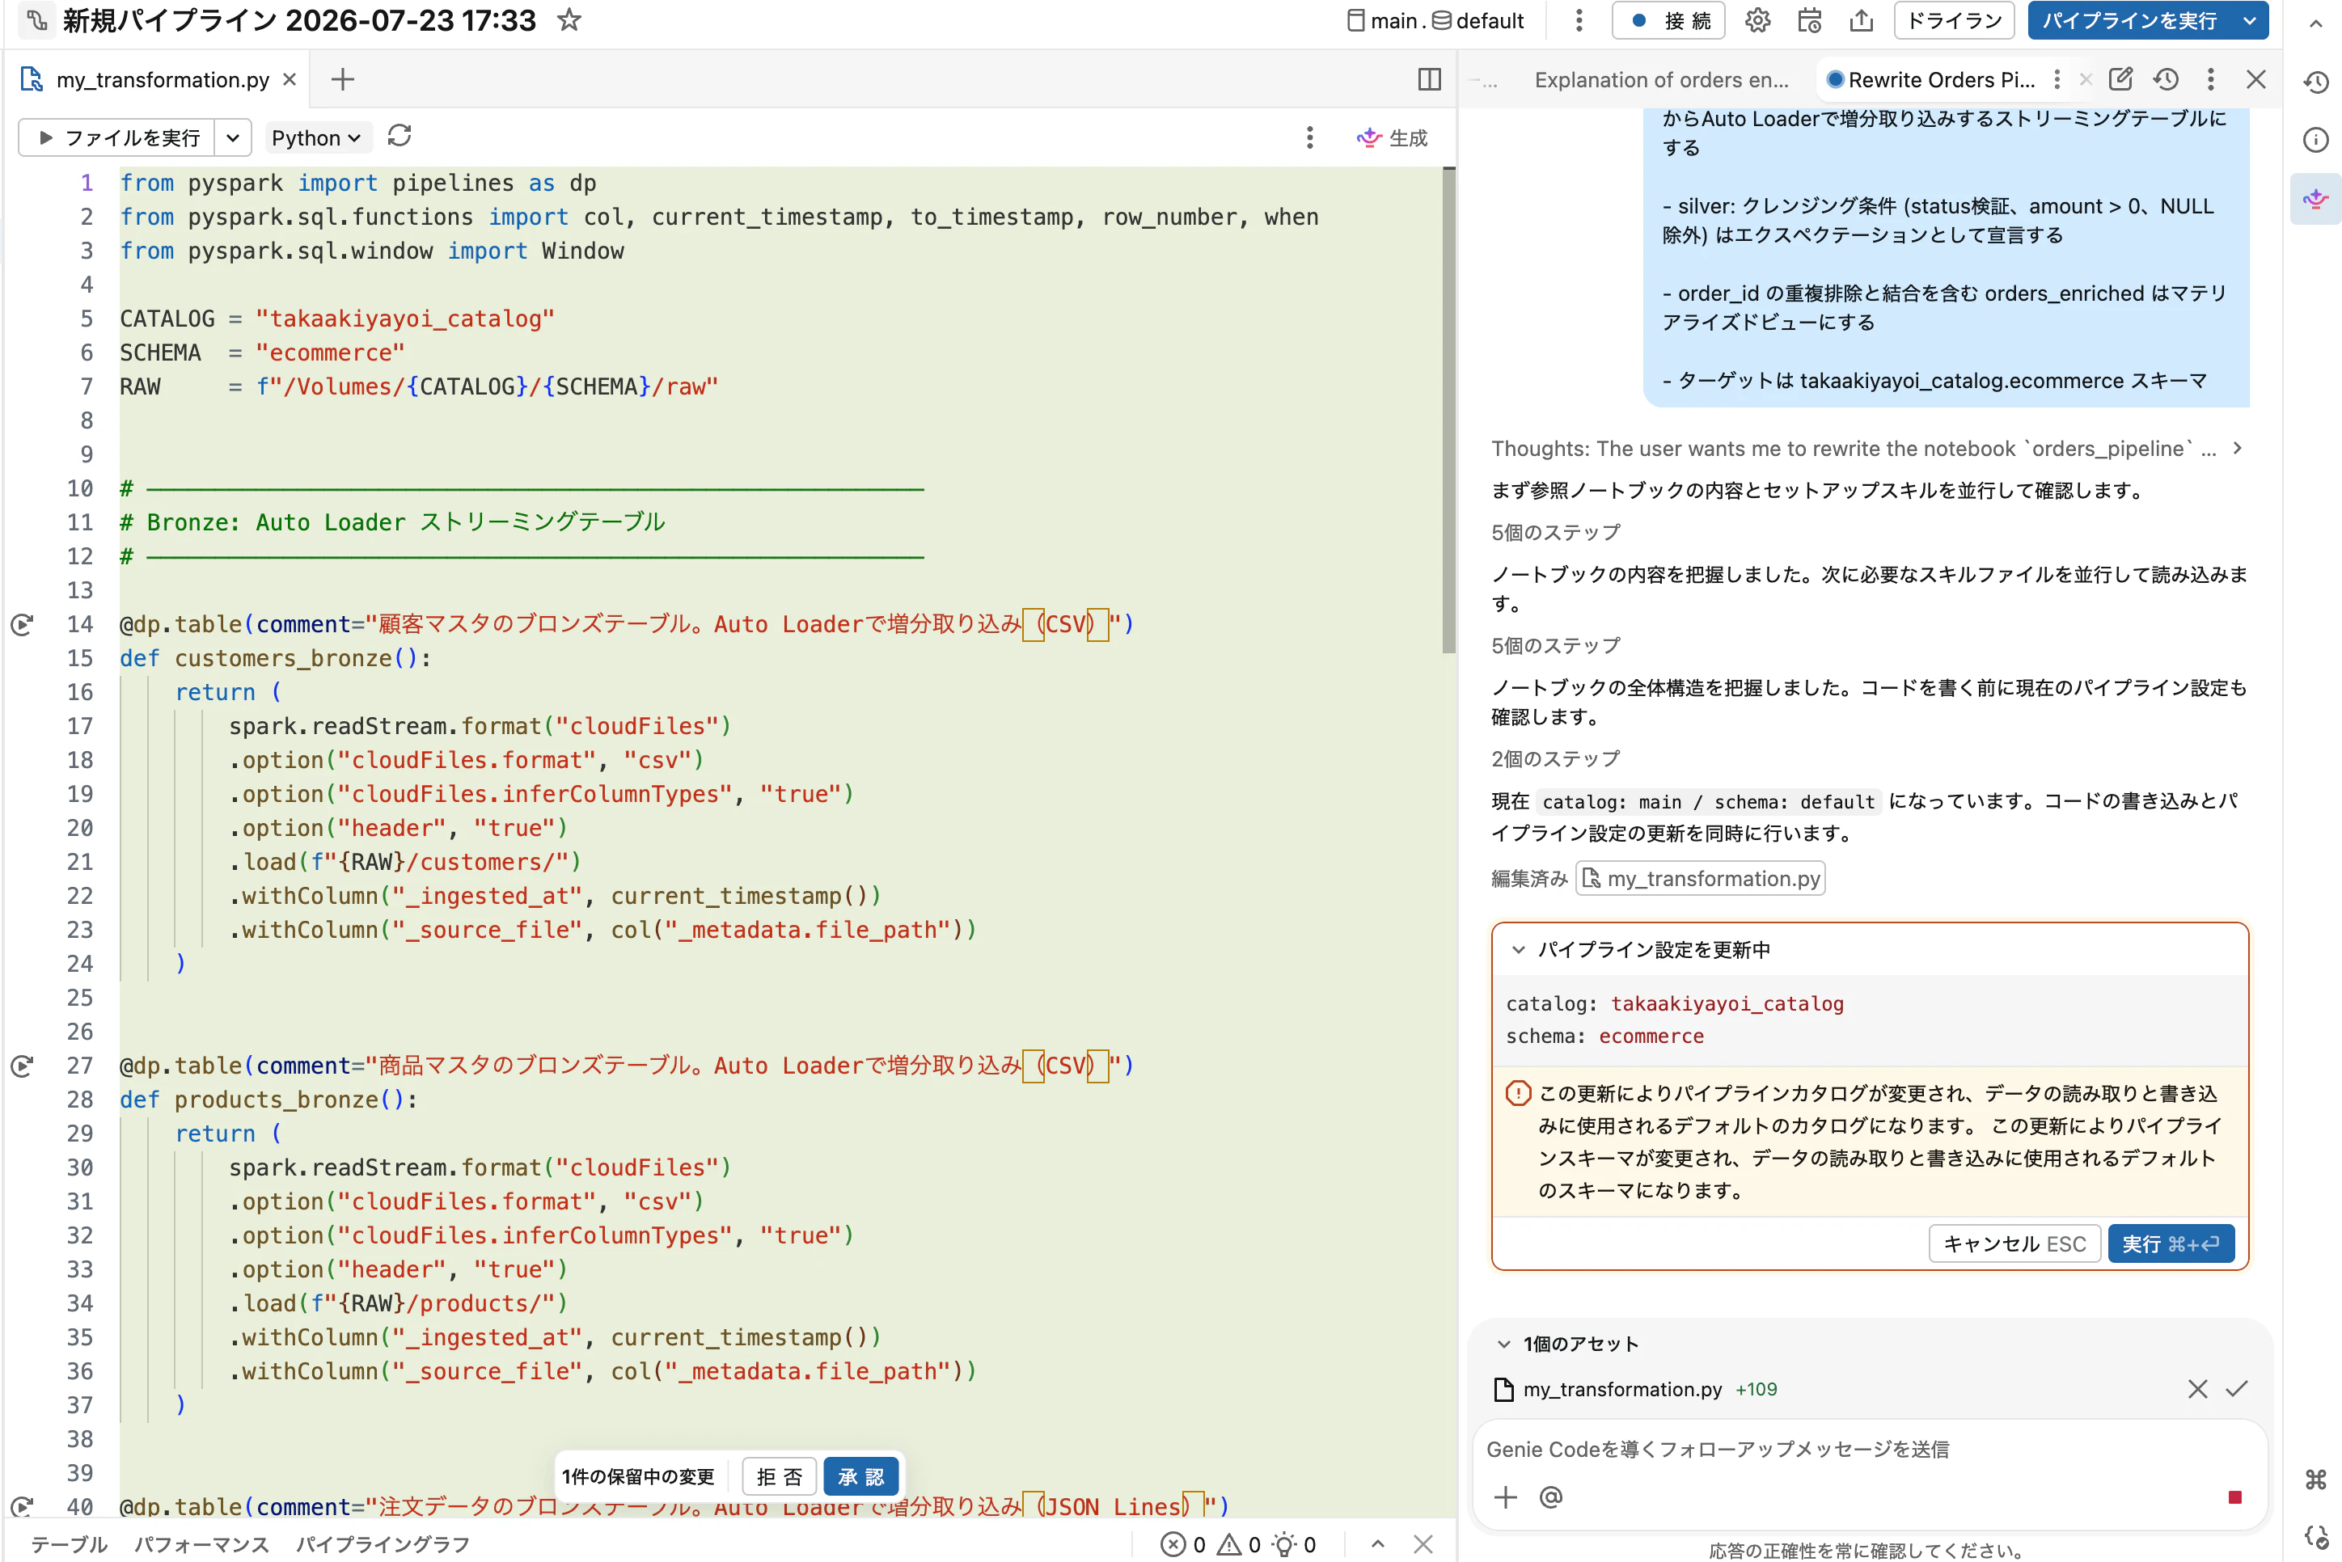
Task: Stop the assistant response generation
Action: (2234, 1497)
